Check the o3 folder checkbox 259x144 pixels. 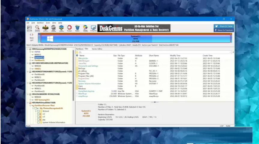click(x=38, y=117)
